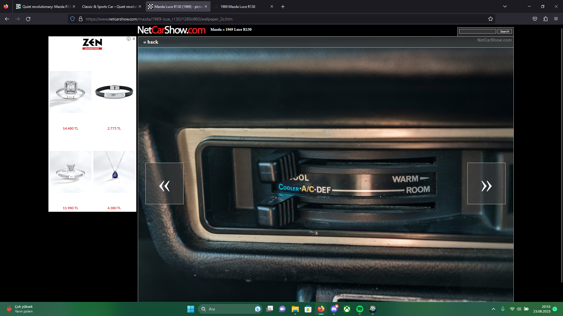Open the Save to Pocket icon
This screenshot has height=316, width=563.
(x=535, y=19)
